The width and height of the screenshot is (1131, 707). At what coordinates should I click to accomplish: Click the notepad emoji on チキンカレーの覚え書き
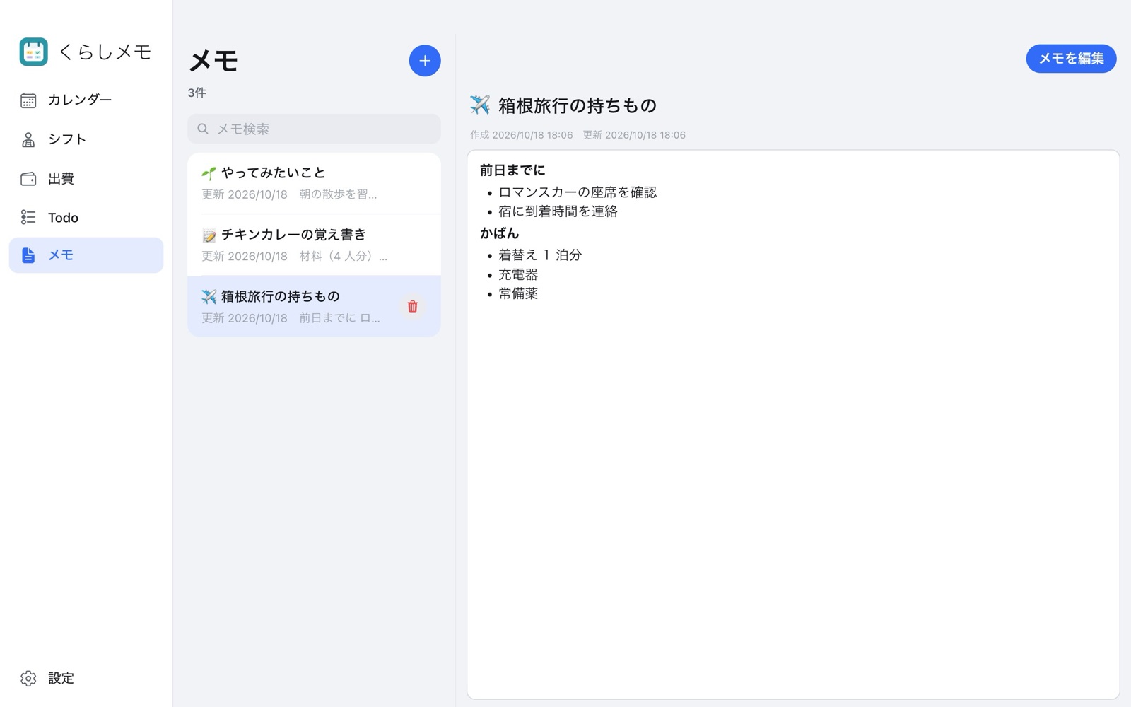pos(209,235)
